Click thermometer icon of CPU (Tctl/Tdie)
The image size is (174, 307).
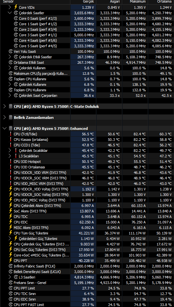[11, 134]
